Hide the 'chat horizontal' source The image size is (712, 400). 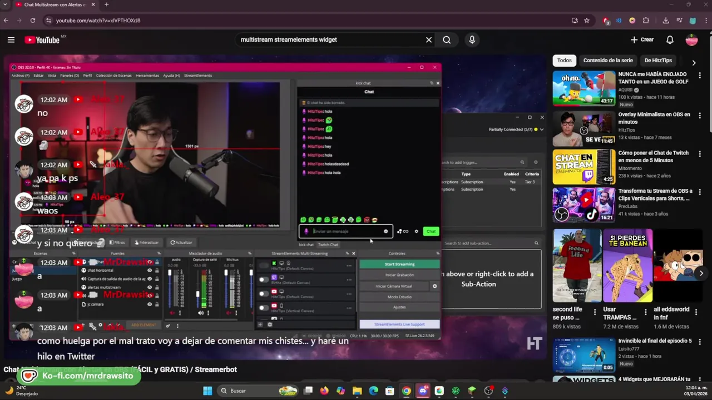[x=150, y=271]
